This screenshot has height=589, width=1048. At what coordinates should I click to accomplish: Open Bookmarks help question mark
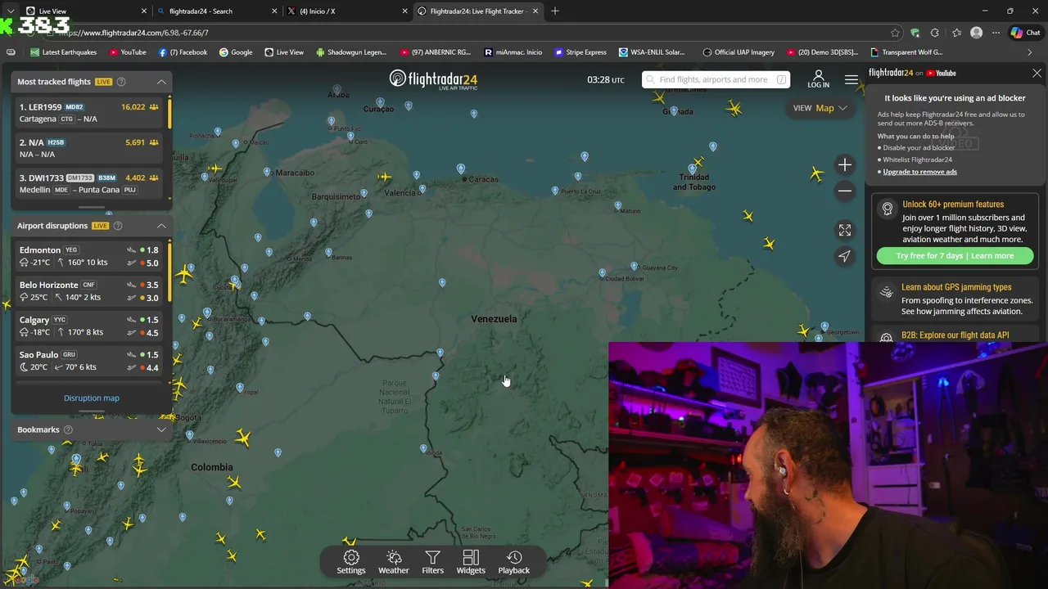coord(68,429)
